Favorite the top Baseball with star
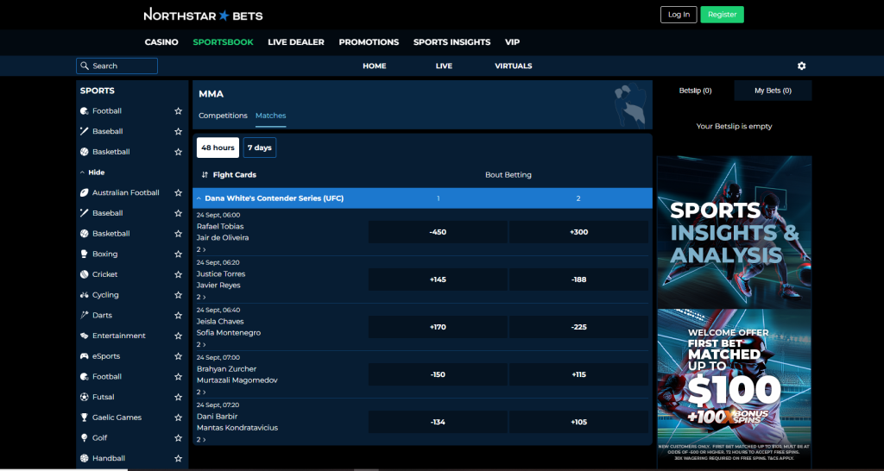This screenshot has width=884, height=471. [178, 131]
